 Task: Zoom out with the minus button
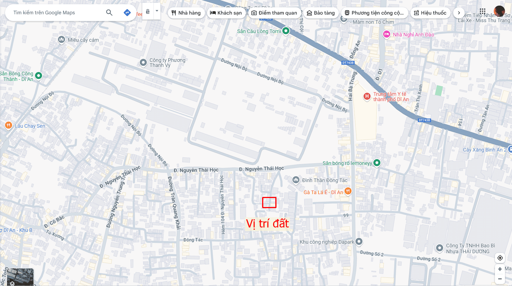[500, 279]
